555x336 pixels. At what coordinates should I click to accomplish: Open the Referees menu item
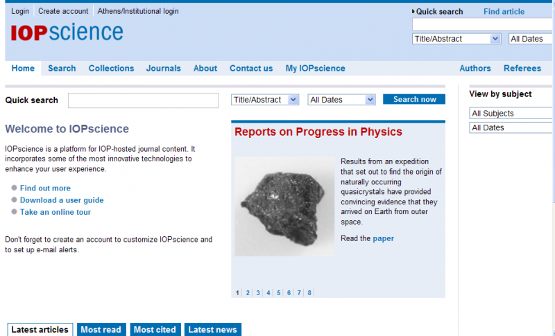[x=522, y=68]
